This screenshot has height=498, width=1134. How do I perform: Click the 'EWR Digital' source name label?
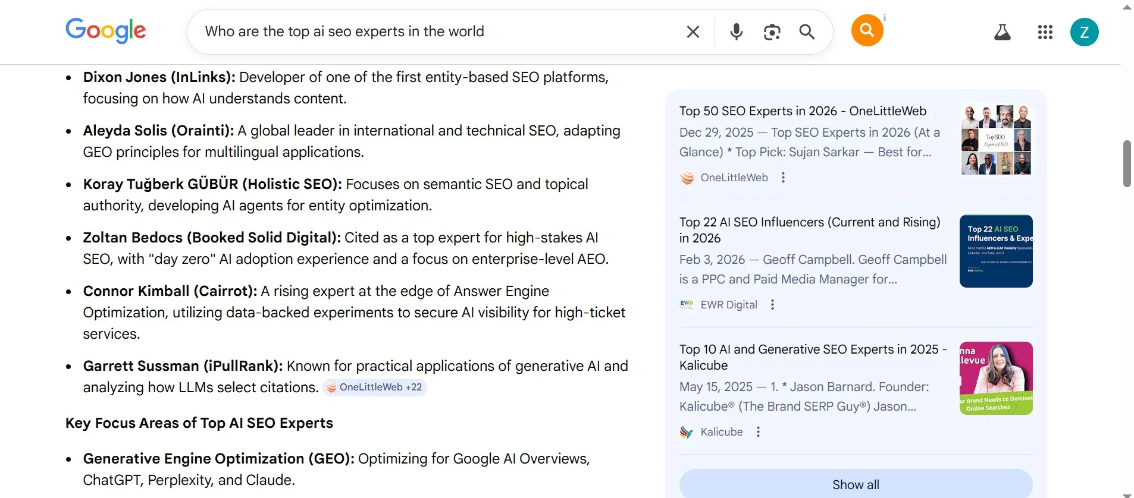(729, 305)
